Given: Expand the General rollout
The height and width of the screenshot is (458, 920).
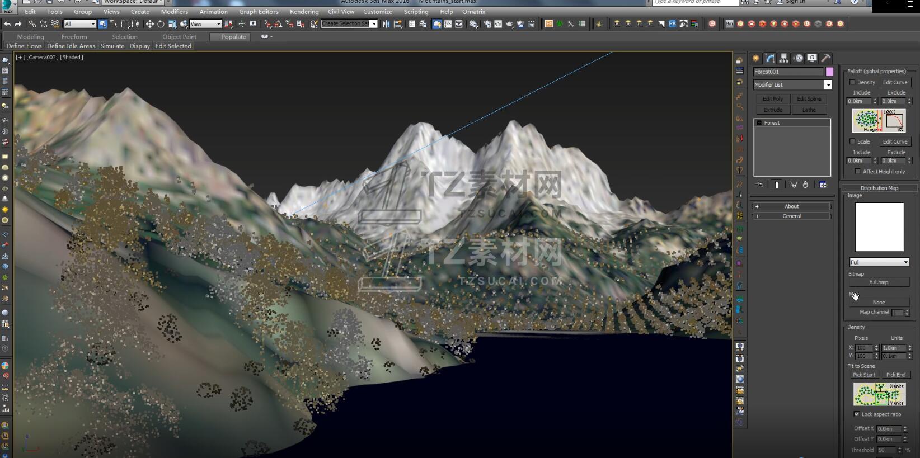Looking at the screenshot, I should coord(791,216).
